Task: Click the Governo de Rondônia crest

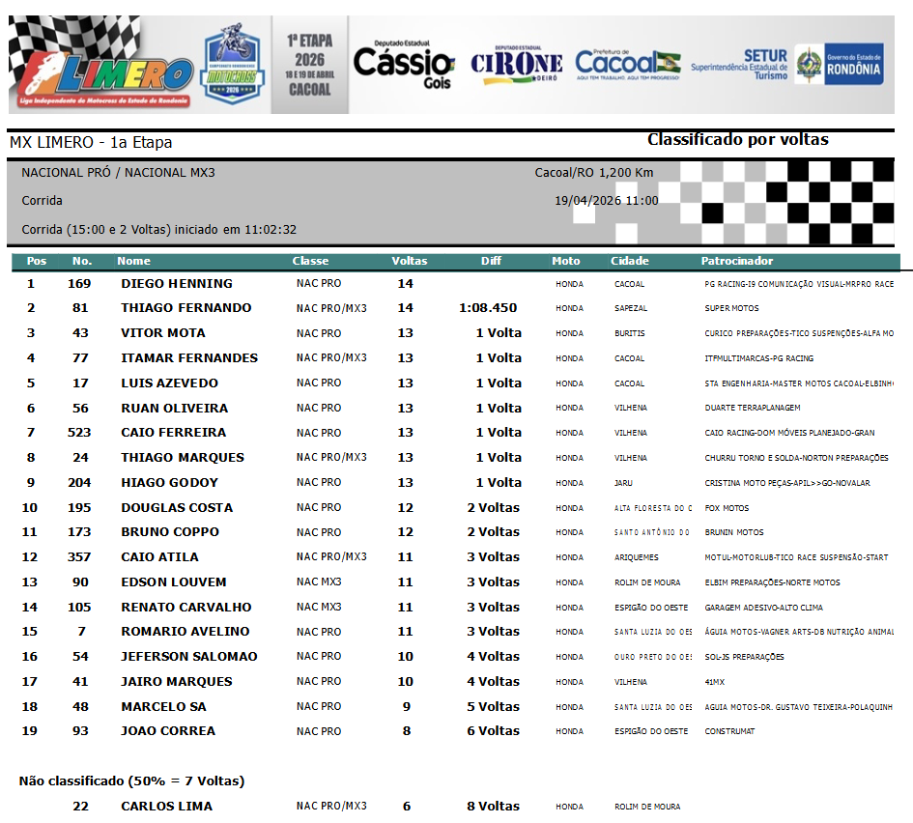Action: [x=839, y=65]
